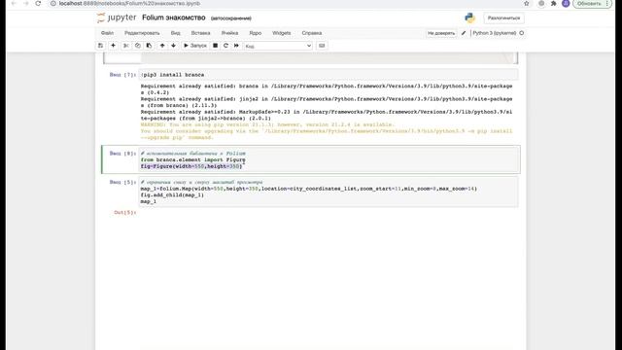Cut selected cells with the scissors icon
This screenshot has width=622, height=350.
click(x=125, y=46)
